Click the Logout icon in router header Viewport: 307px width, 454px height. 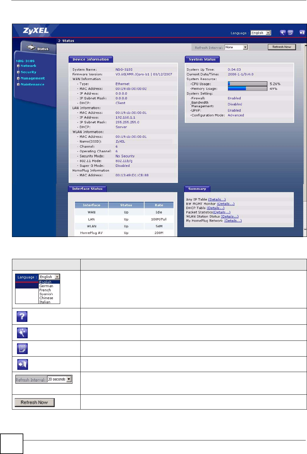pos(302,32)
